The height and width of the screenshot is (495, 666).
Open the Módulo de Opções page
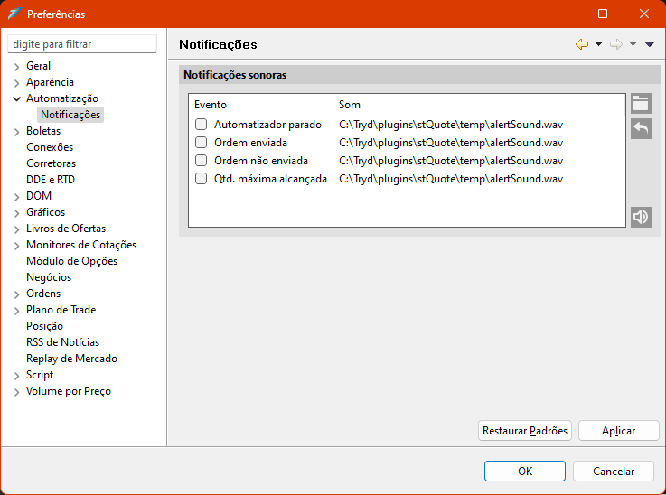71,261
